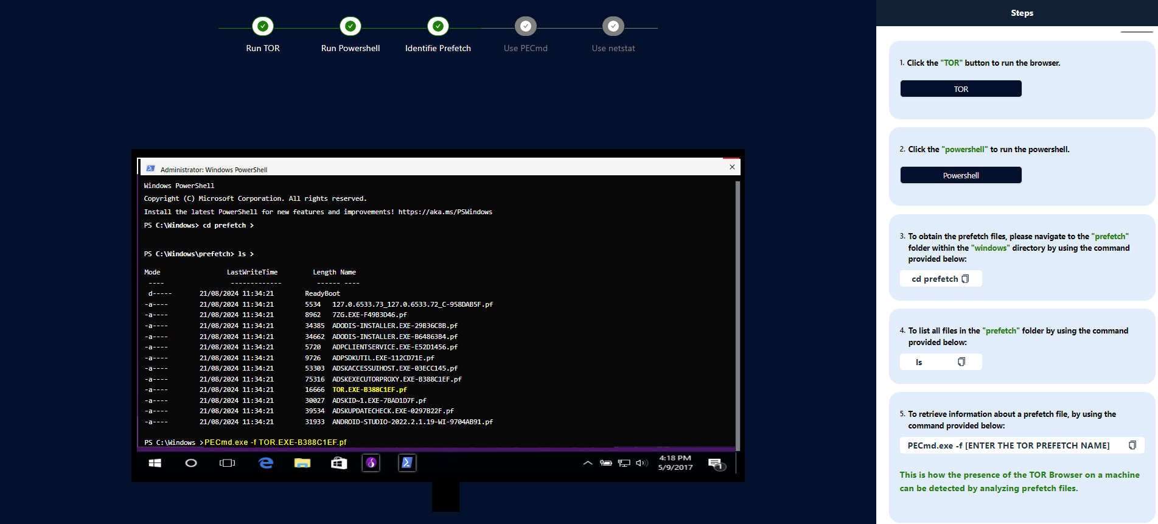
Task: Copy the PECmd.exe command
Action: tap(1132, 445)
